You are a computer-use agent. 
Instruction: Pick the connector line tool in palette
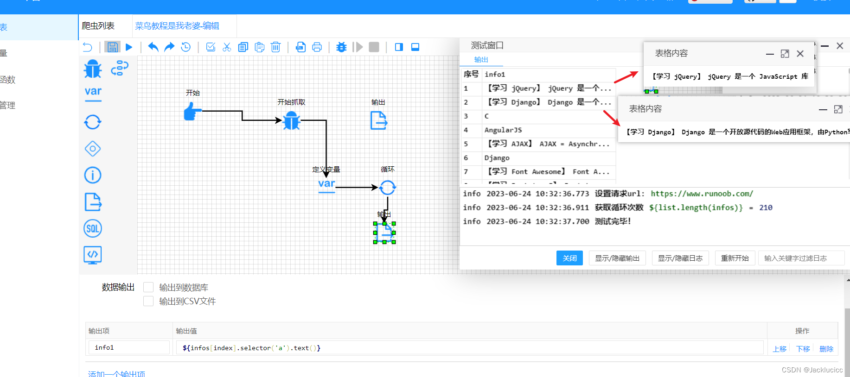120,68
